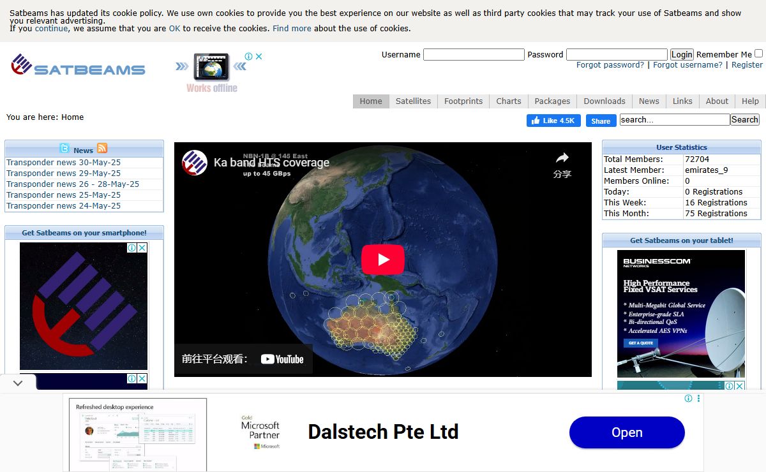Open the Forgot password link
The width and height of the screenshot is (766, 472).
[x=610, y=65]
